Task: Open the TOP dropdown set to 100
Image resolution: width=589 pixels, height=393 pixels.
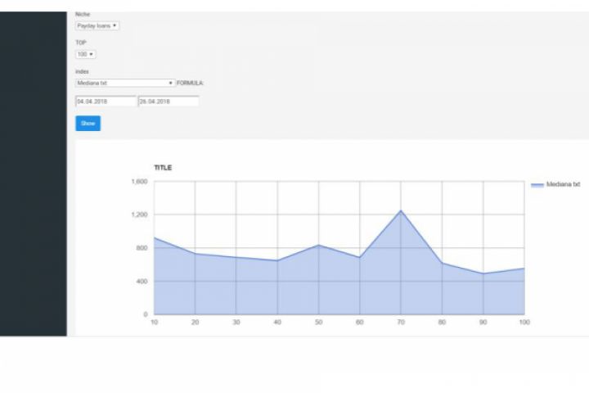Action: click(86, 54)
